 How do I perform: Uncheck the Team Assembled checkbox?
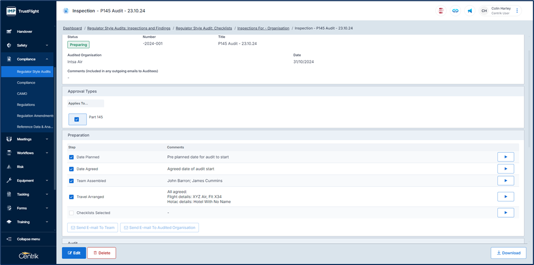tap(71, 181)
